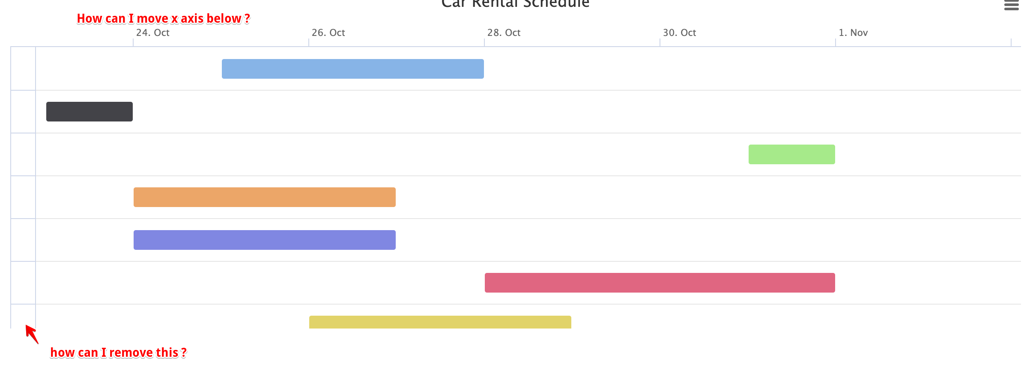Click the Car Rental Schedule chart title

515,4
